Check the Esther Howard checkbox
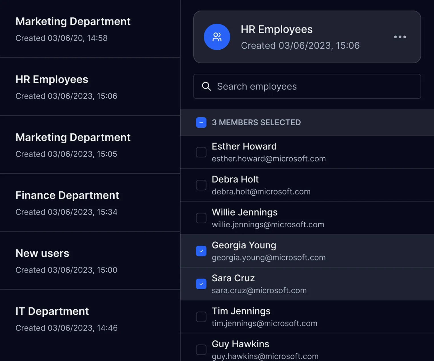This screenshot has width=434, height=361. pos(201,152)
